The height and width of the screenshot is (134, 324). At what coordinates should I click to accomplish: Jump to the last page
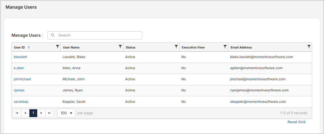pyautogui.click(x=50, y=113)
